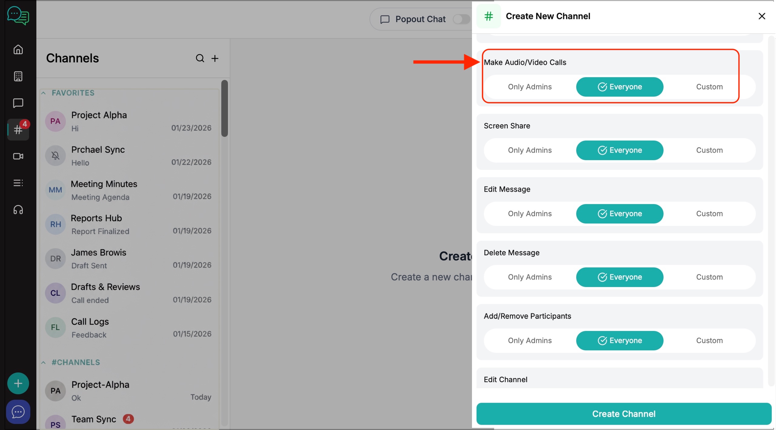Image resolution: width=776 pixels, height=430 pixels.
Task: Select Custom for Add/Remove Participants
Action: coord(709,341)
